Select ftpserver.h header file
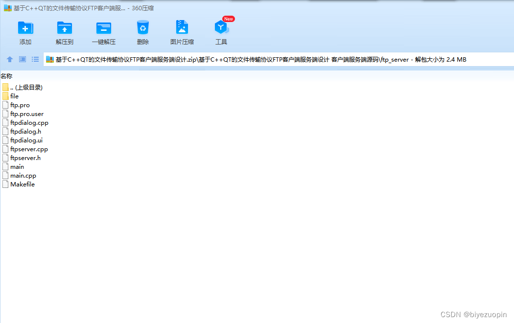This screenshot has height=323, width=514. tap(25, 158)
